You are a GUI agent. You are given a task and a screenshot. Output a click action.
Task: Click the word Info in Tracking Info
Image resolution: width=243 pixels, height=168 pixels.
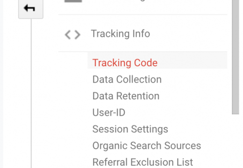click(x=141, y=34)
